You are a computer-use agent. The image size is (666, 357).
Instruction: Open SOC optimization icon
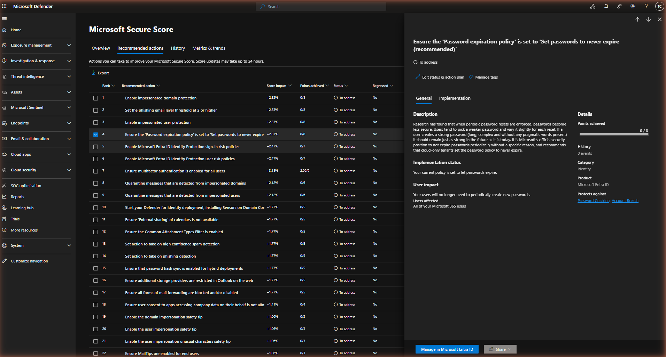(x=4, y=186)
